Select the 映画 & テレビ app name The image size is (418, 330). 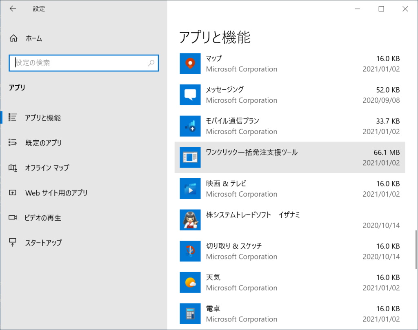pos(226,183)
